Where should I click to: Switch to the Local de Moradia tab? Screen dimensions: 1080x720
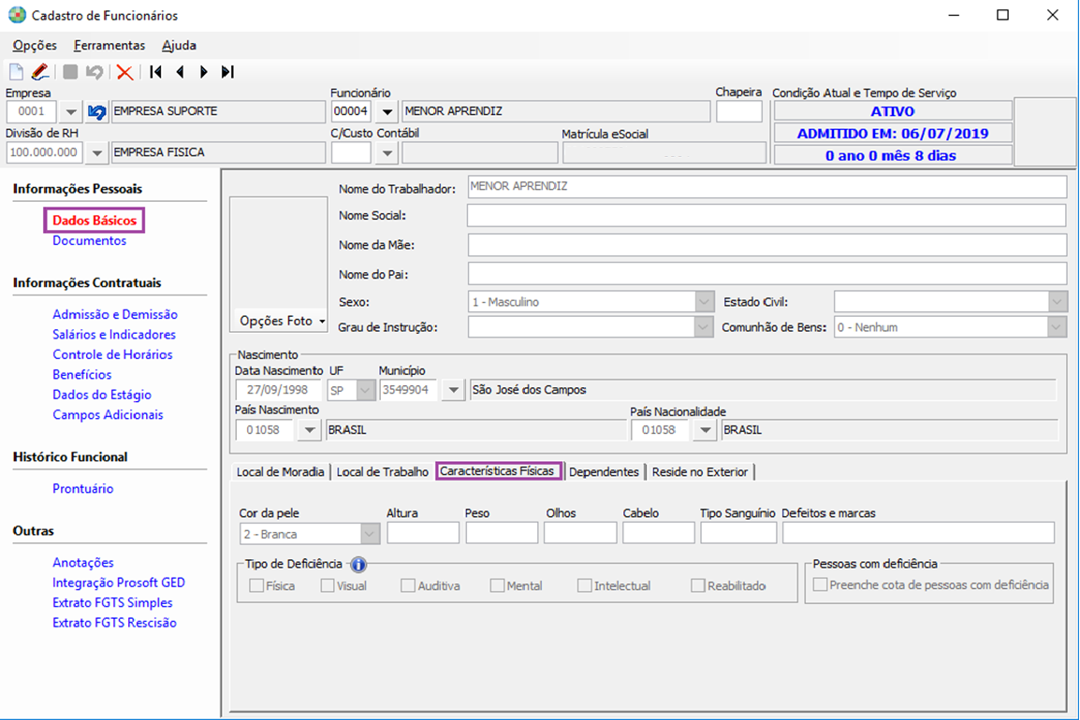coord(281,471)
